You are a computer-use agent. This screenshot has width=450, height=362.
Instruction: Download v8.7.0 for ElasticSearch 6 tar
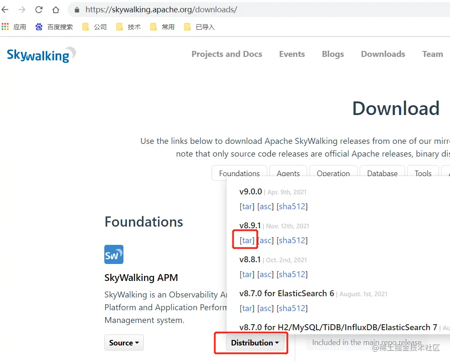coord(247,308)
